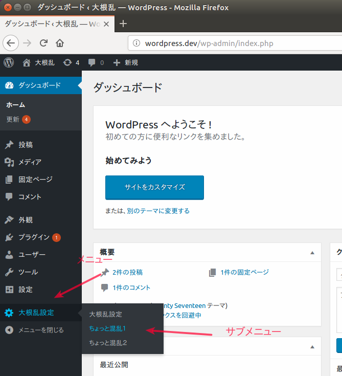Image resolution: width=342 pixels, height=376 pixels.
Task: Open the 1件の固定ページ link
Action: pyautogui.click(x=245, y=272)
